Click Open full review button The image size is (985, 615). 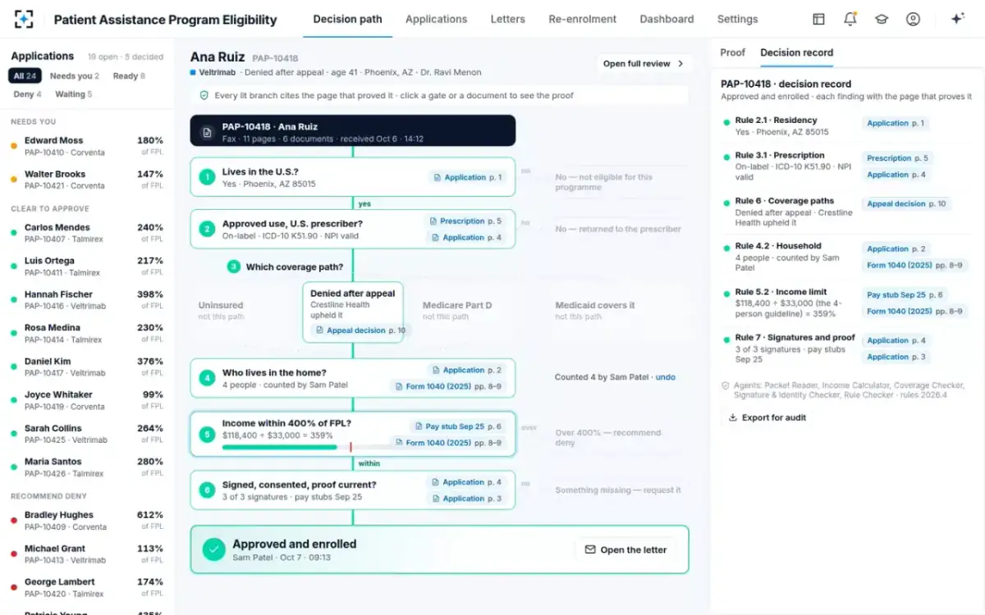[x=644, y=63]
